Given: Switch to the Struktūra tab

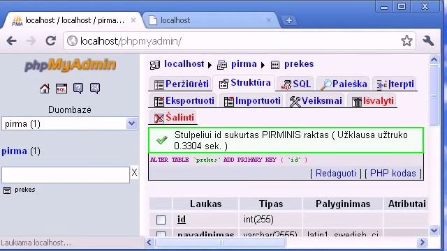Looking at the screenshot, I should (244, 83).
